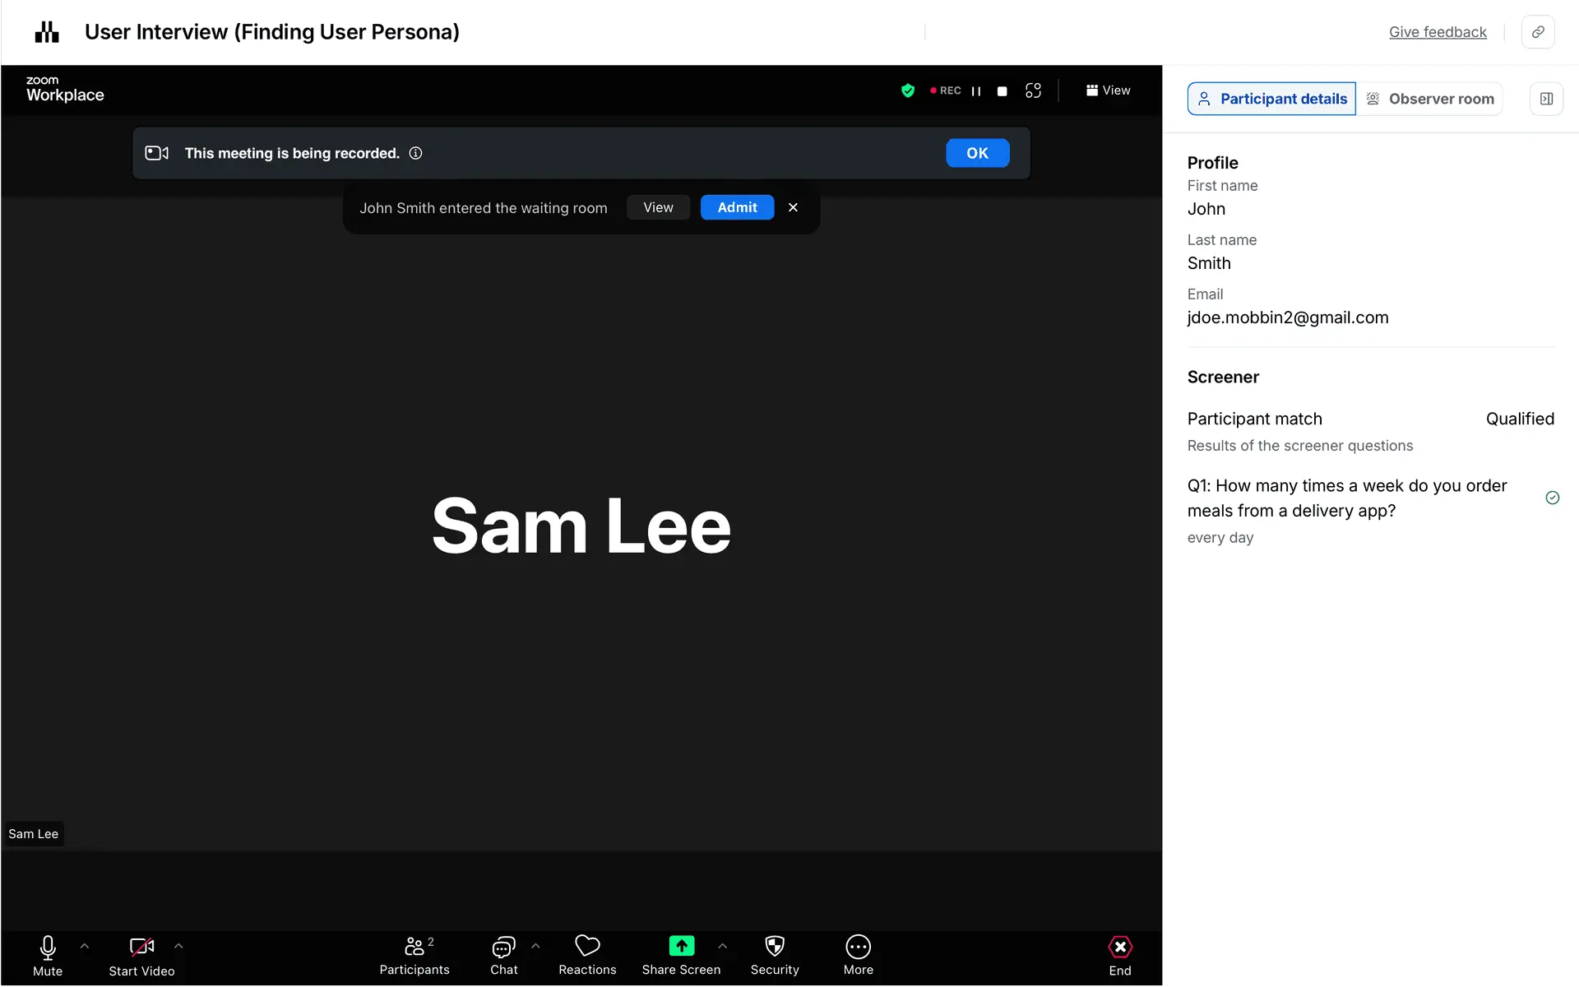The height and width of the screenshot is (987, 1579).
Task: Expand audio options chevron next to Mute
Action: (85, 947)
